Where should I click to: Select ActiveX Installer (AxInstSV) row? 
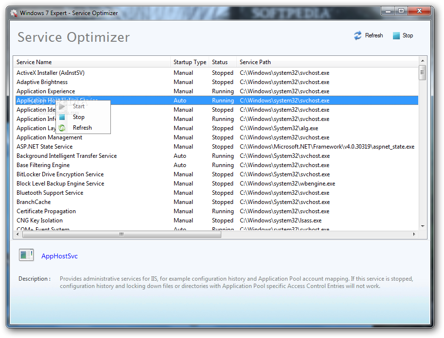pyautogui.click(x=216, y=73)
